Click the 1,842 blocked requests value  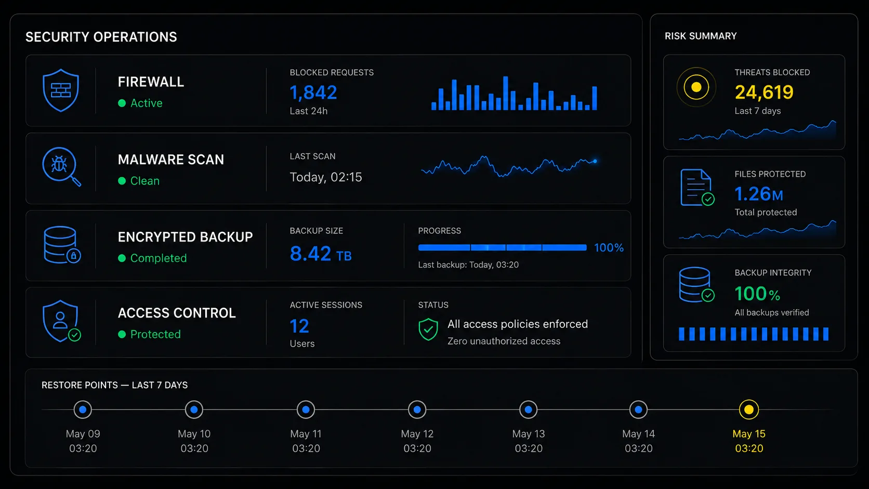click(x=313, y=92)
